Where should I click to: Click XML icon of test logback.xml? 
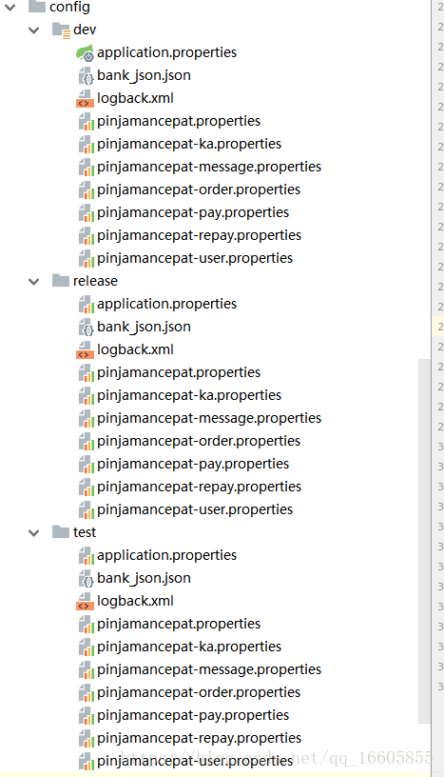click(86, 601)
